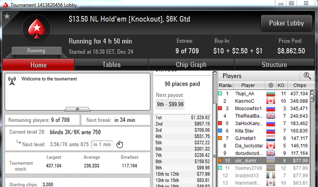The height and width of the screenshot is (187, 318).
Task: Click the globe country column header icon
Action: (x=271, y=85)
